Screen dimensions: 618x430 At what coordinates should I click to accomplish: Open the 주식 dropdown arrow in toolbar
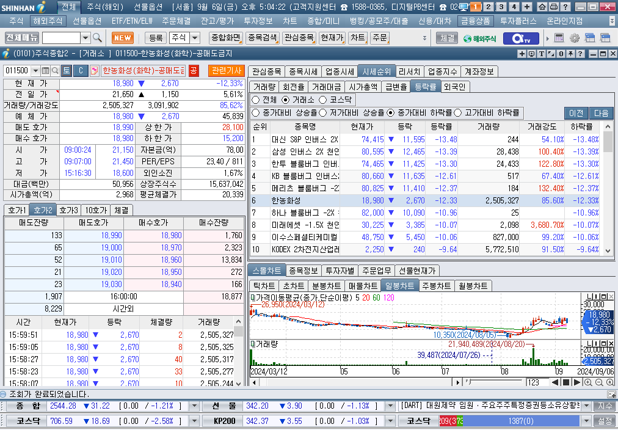(x=195, y=38)
